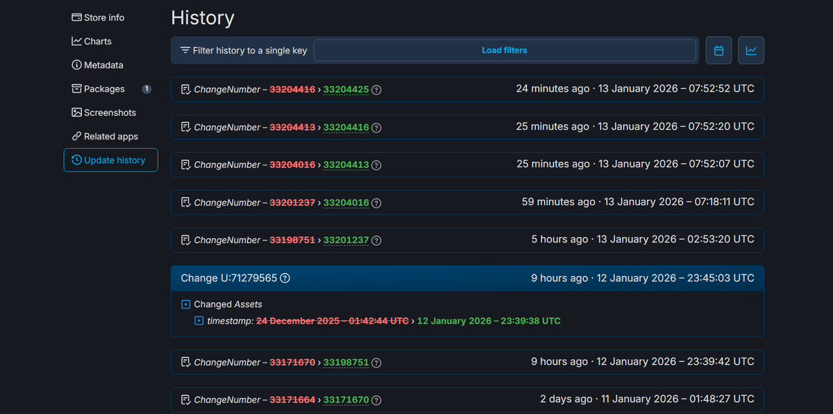
Task: Collapse the Changed Assets section
Action: tap(185, 304)
